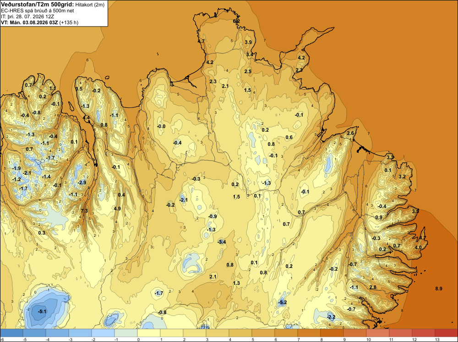Click the -5.1 glacier temperature value
Image resolution: width=458 pixels, height=342 pixels.
click(x=42, y=311)
